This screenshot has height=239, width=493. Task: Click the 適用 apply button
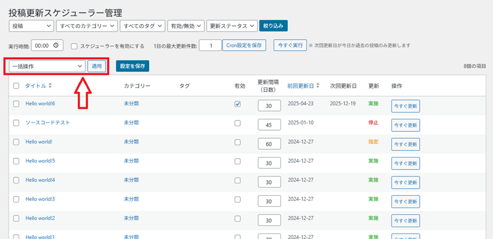click(97, 67)
